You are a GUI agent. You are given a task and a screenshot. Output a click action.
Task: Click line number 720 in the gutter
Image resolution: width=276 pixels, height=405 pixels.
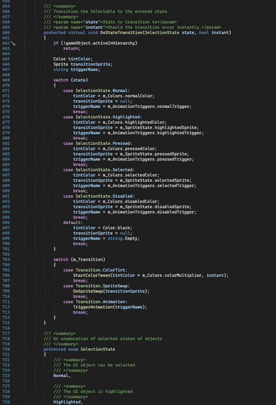pos(6,349)
